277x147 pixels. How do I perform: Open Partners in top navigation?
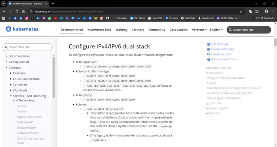tap(138, 30)
